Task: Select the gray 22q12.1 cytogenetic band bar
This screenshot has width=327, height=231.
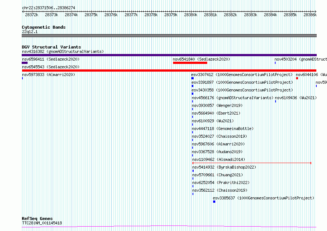Action: [x=169, y=36]
